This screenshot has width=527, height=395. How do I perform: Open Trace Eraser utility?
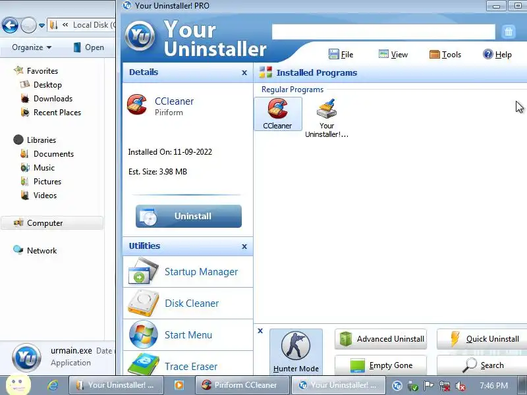tap(188, 364)
